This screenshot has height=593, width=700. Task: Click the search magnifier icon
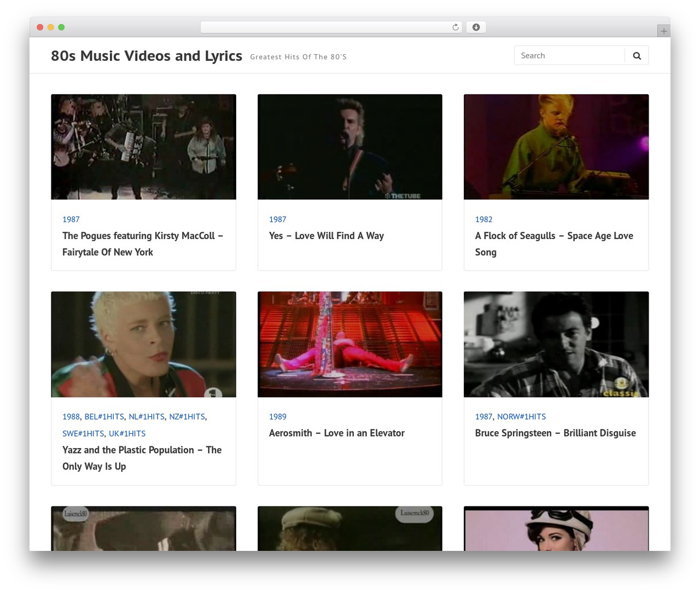pos(637,56)
